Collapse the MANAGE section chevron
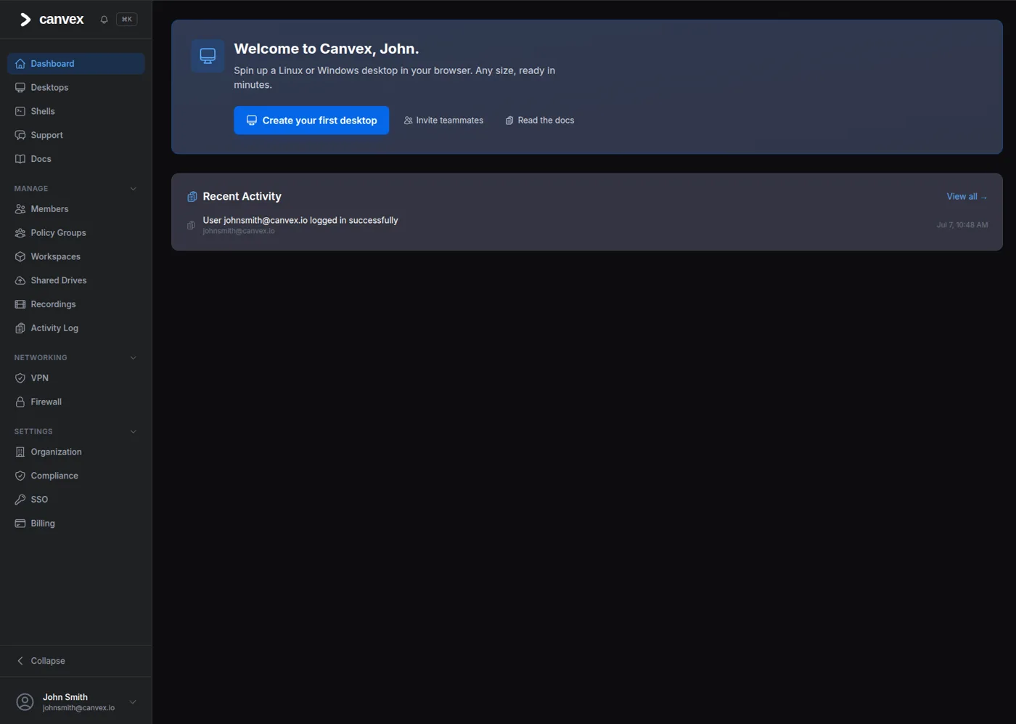The height and width of the screenshot is (724, 1016). click(134, 189)
